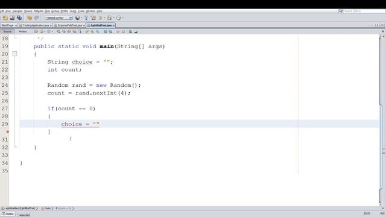Close the Start Page tab

point(16,25)
